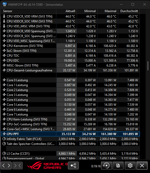Click lightning icon of CPU TDC row
The height and width of the screenshot is (173, 150).
pos(4,55)
